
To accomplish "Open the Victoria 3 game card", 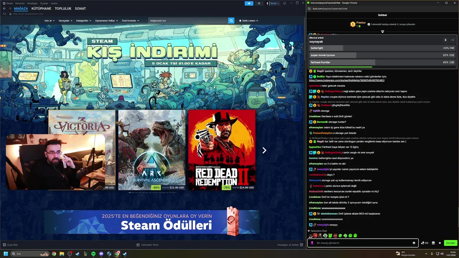I will point(82,122).
